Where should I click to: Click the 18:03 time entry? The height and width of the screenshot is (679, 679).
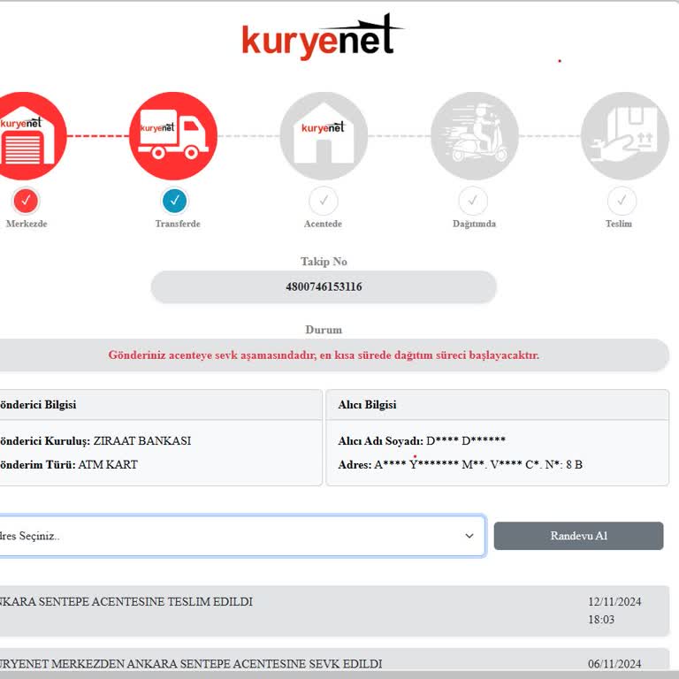[601, 620]
